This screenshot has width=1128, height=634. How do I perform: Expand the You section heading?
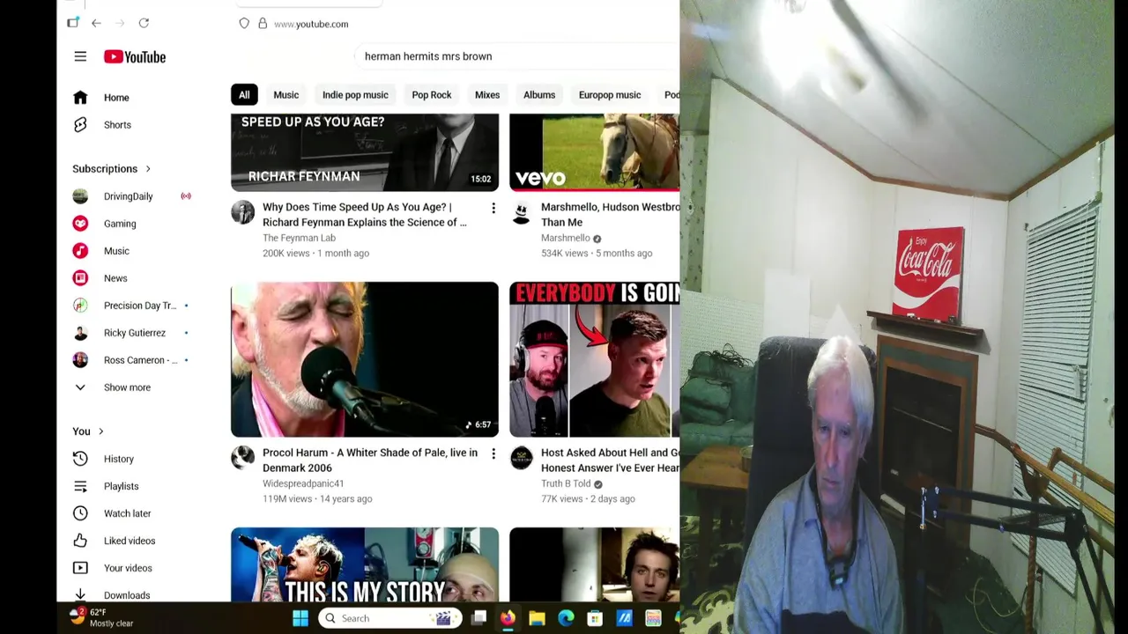point(88,431)
